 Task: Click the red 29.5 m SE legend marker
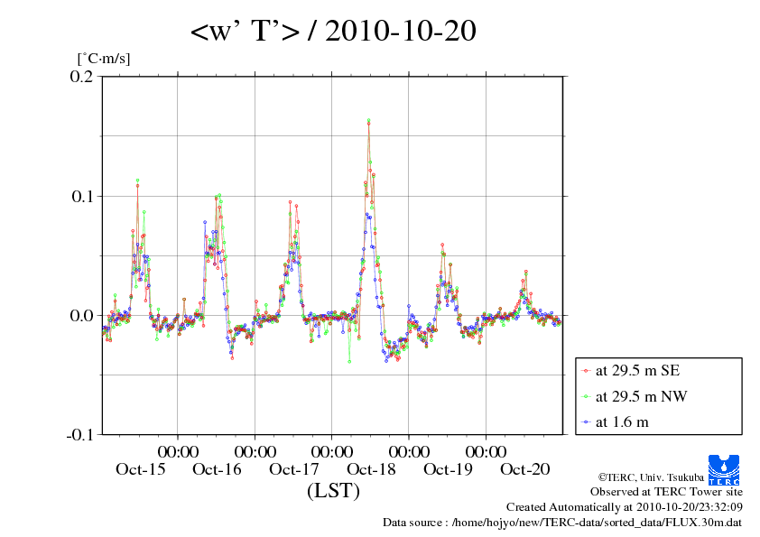click(x=586, y=371)
